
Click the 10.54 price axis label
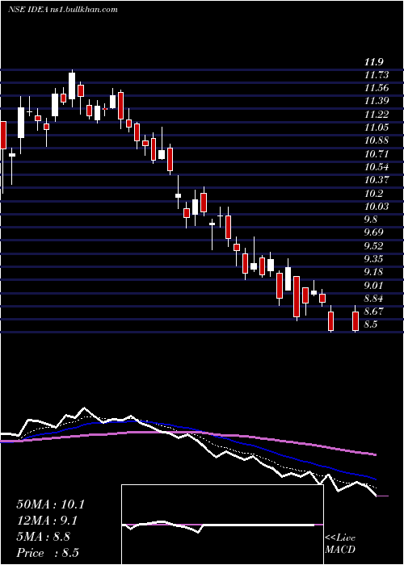377,167
